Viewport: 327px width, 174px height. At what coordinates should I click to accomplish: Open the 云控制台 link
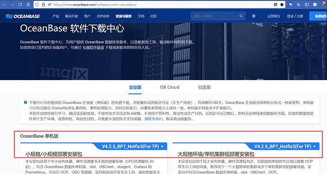pos(273,16)
